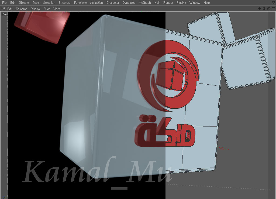Open the Window menu

[x=195, y=3]
